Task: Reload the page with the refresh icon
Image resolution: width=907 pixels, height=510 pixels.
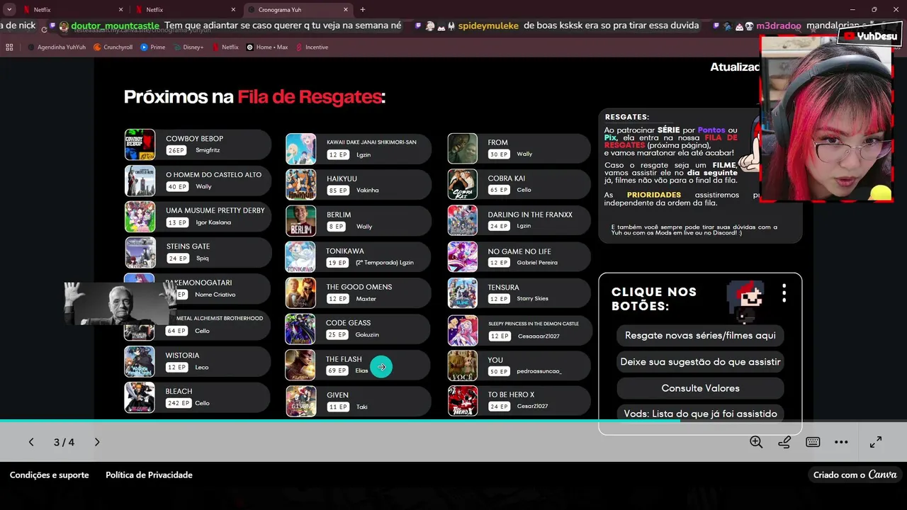Action: tap(45, 29)
